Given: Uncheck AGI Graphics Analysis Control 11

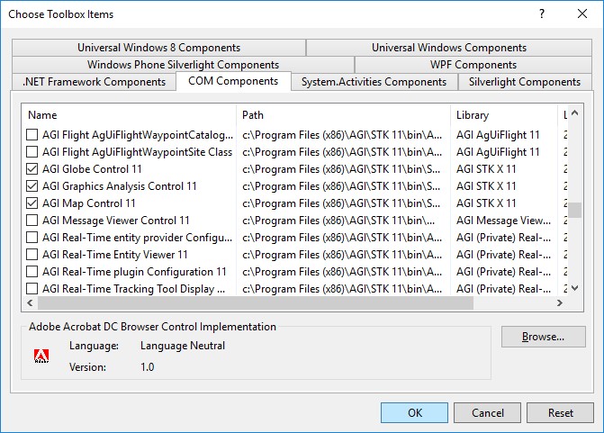Looking at the screenshot, I should pos(32,186).
